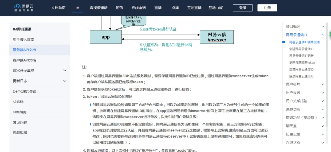The width and height of the screenshot is (331, 152).
Task: Open 更新并获取新token in outline
Action: (x=302, y=63)
